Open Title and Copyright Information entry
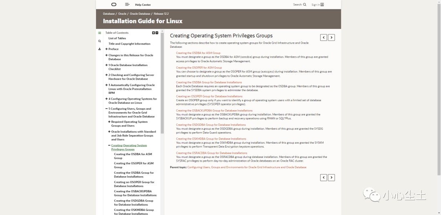 pyautogui.click(x=129, y=44)
